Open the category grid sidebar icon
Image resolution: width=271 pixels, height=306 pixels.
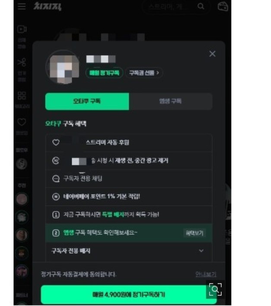pos(22,95)
